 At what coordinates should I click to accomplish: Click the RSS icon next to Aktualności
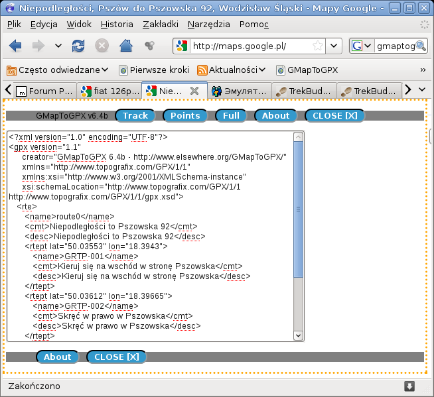(202, 70)
